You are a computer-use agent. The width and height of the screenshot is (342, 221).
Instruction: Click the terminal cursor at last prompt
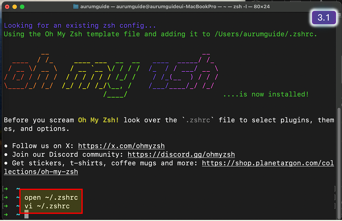point(26,214)
